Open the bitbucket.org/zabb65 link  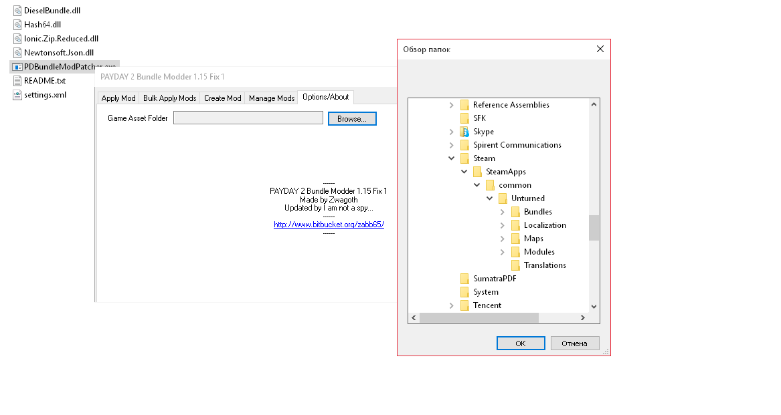tap(329, 225)
